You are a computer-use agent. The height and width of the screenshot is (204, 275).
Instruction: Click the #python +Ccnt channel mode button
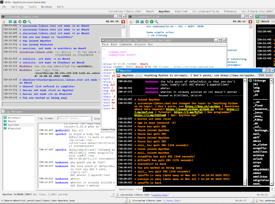click(132, 75)
